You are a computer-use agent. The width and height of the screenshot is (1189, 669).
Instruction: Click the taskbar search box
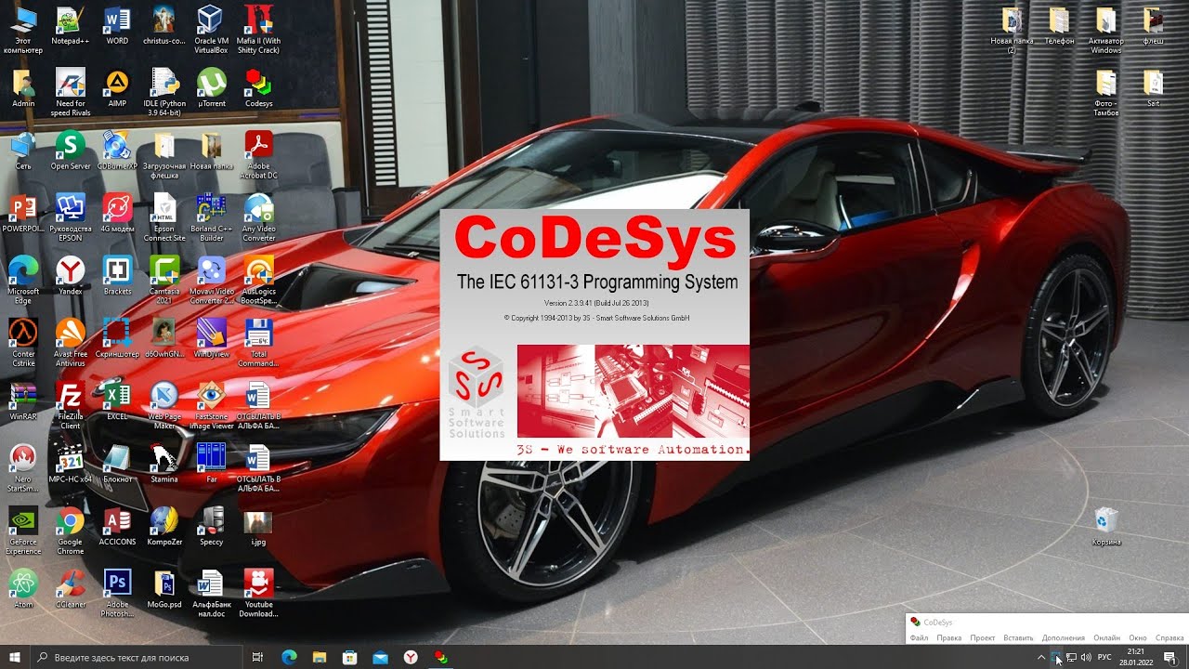[137, 657]
